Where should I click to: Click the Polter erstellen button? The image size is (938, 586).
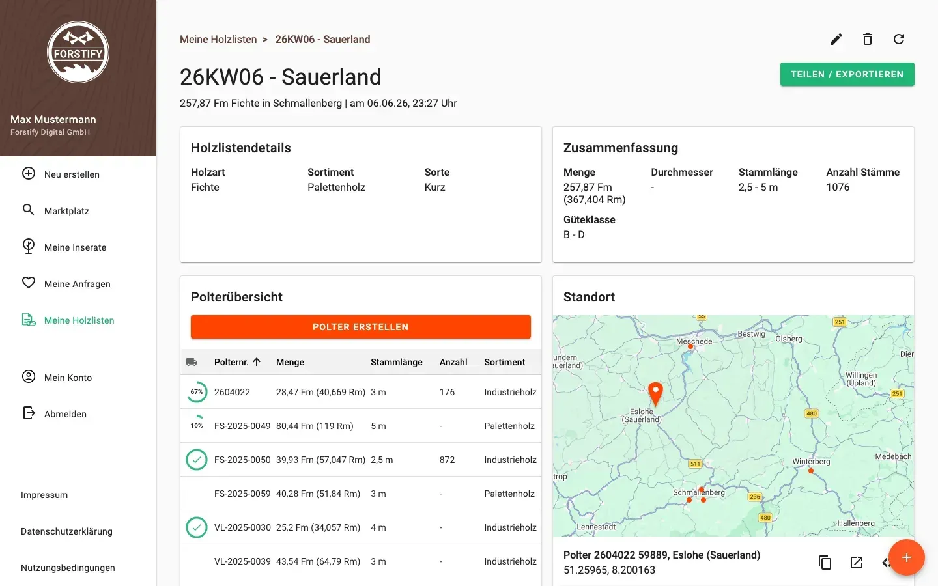tap(361, 327)
